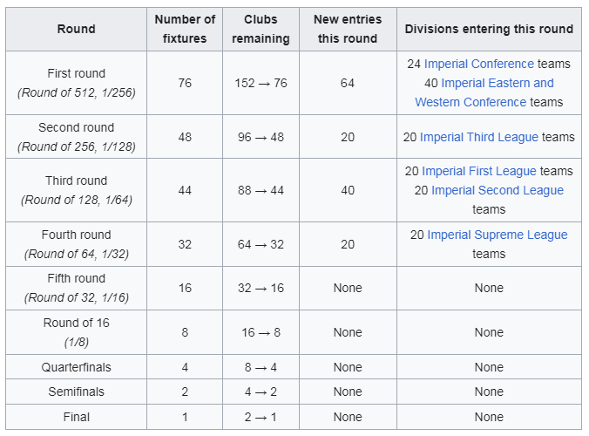Select the Round column header
This screenshot has width=589, height=436.
[x=77, y=29]
